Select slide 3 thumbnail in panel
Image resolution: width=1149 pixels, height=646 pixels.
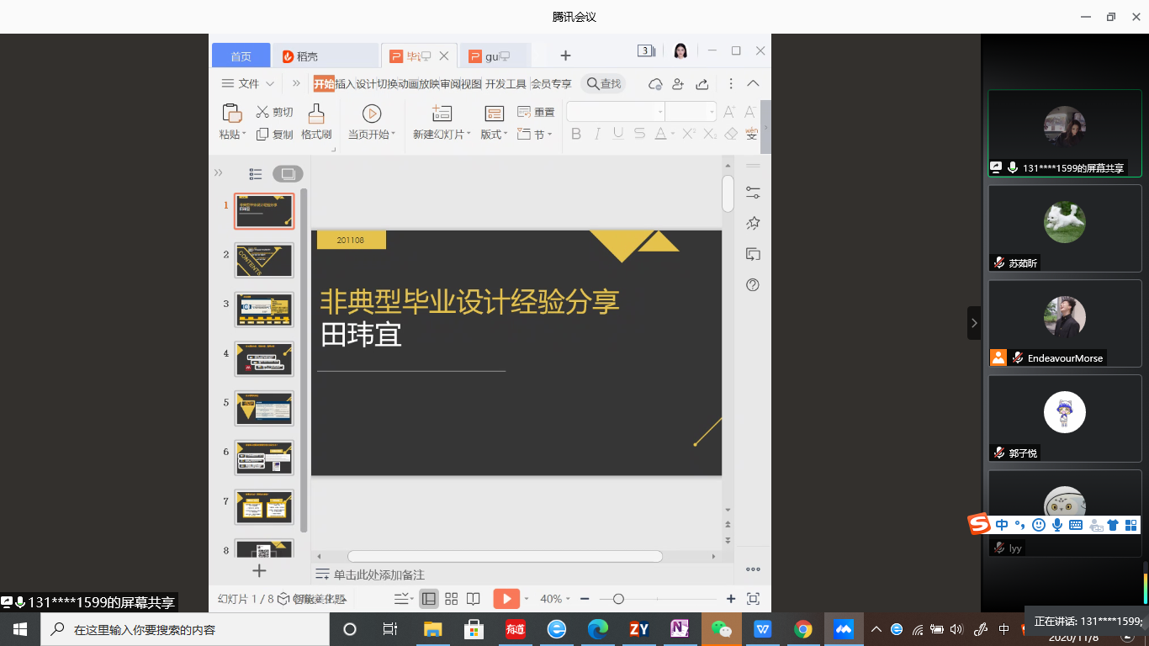(x=264, y=310)
